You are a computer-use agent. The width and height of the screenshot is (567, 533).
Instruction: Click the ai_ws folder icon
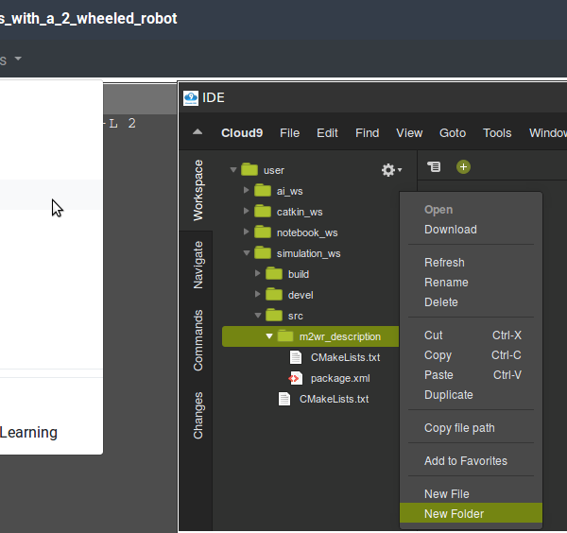(263, 190)
